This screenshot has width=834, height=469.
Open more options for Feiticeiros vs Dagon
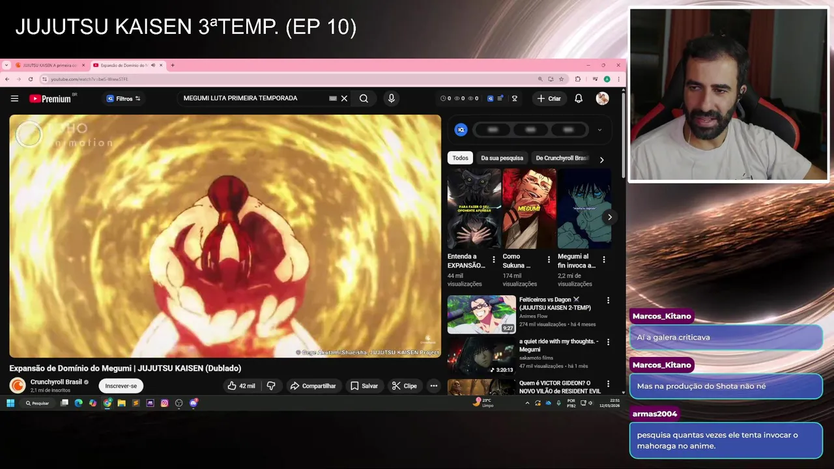click(608, 300)
